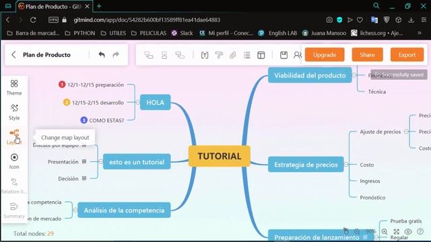
Task: Go back with the arrow beside Plan de Producto
Action: [x=13, y=54]
